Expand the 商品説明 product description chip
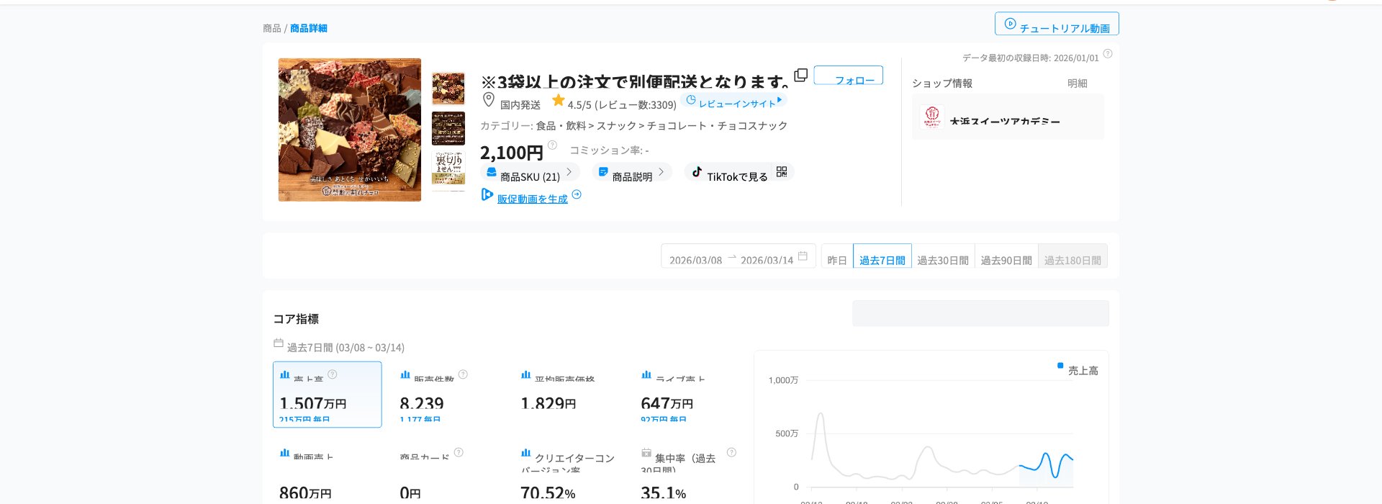The height and width of the screenshot is (504, 1382). click(x=631, y=173)
